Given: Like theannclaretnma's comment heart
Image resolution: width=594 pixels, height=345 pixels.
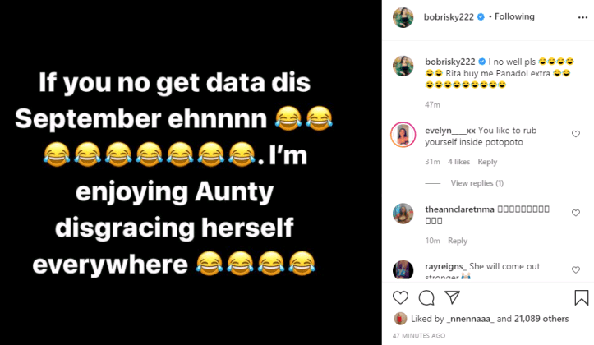Looking at the screenshot, I should tap(576, 213).
